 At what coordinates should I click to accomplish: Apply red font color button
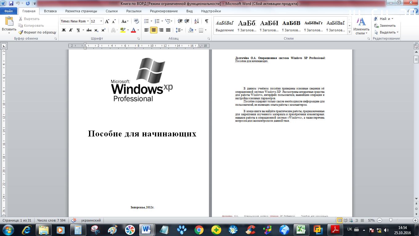tap(133, 30)
